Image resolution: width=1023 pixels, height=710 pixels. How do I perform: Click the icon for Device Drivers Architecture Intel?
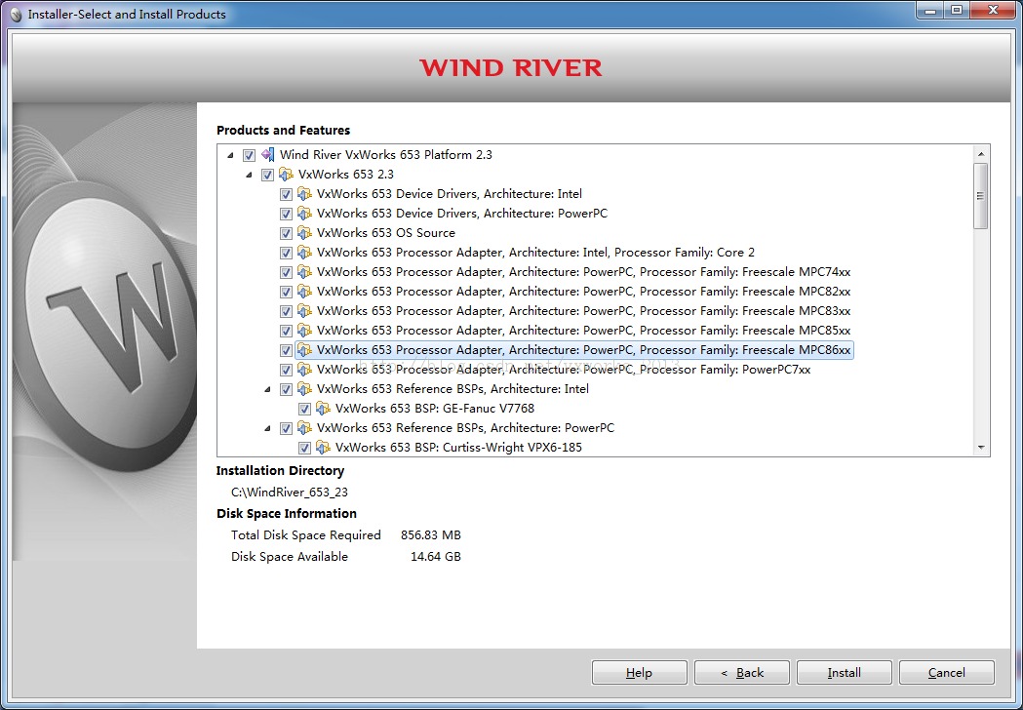pyautogui.click(x=304, y=194)
